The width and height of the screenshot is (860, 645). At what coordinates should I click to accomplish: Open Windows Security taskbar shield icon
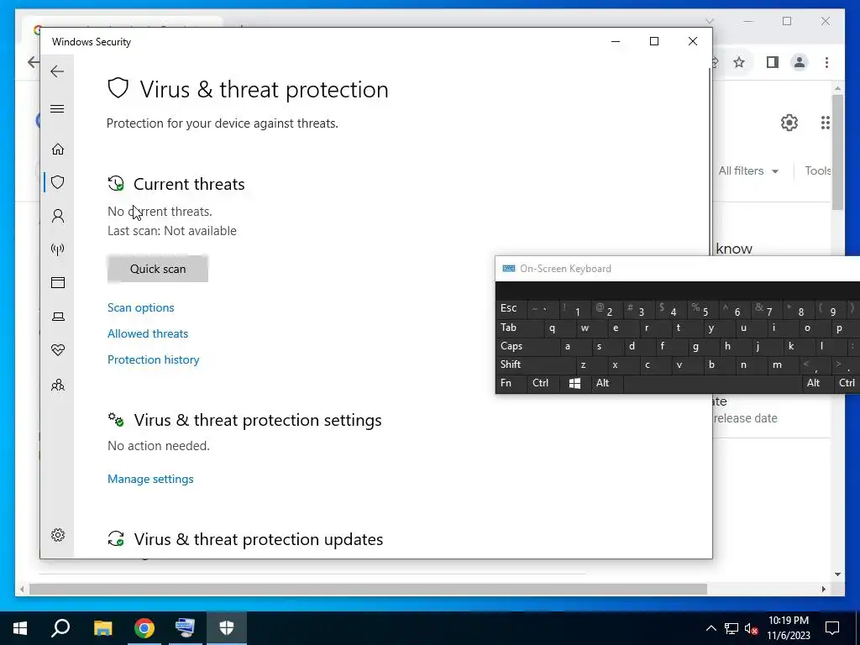coord(227,628)
